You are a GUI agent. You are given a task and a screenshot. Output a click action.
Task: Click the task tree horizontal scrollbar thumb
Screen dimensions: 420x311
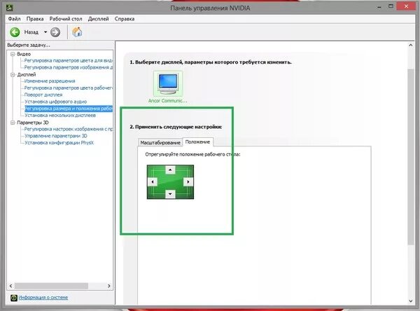tap(51, 286)
